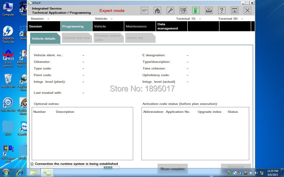Select the Vehicle details tab

coord(44,38)
